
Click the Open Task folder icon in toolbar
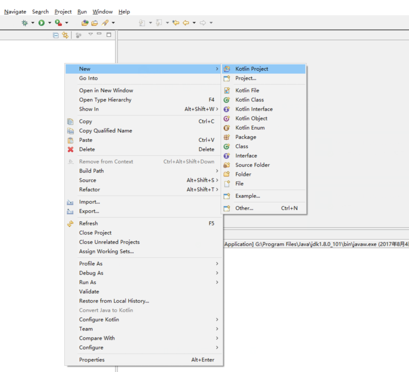point(95,23)
